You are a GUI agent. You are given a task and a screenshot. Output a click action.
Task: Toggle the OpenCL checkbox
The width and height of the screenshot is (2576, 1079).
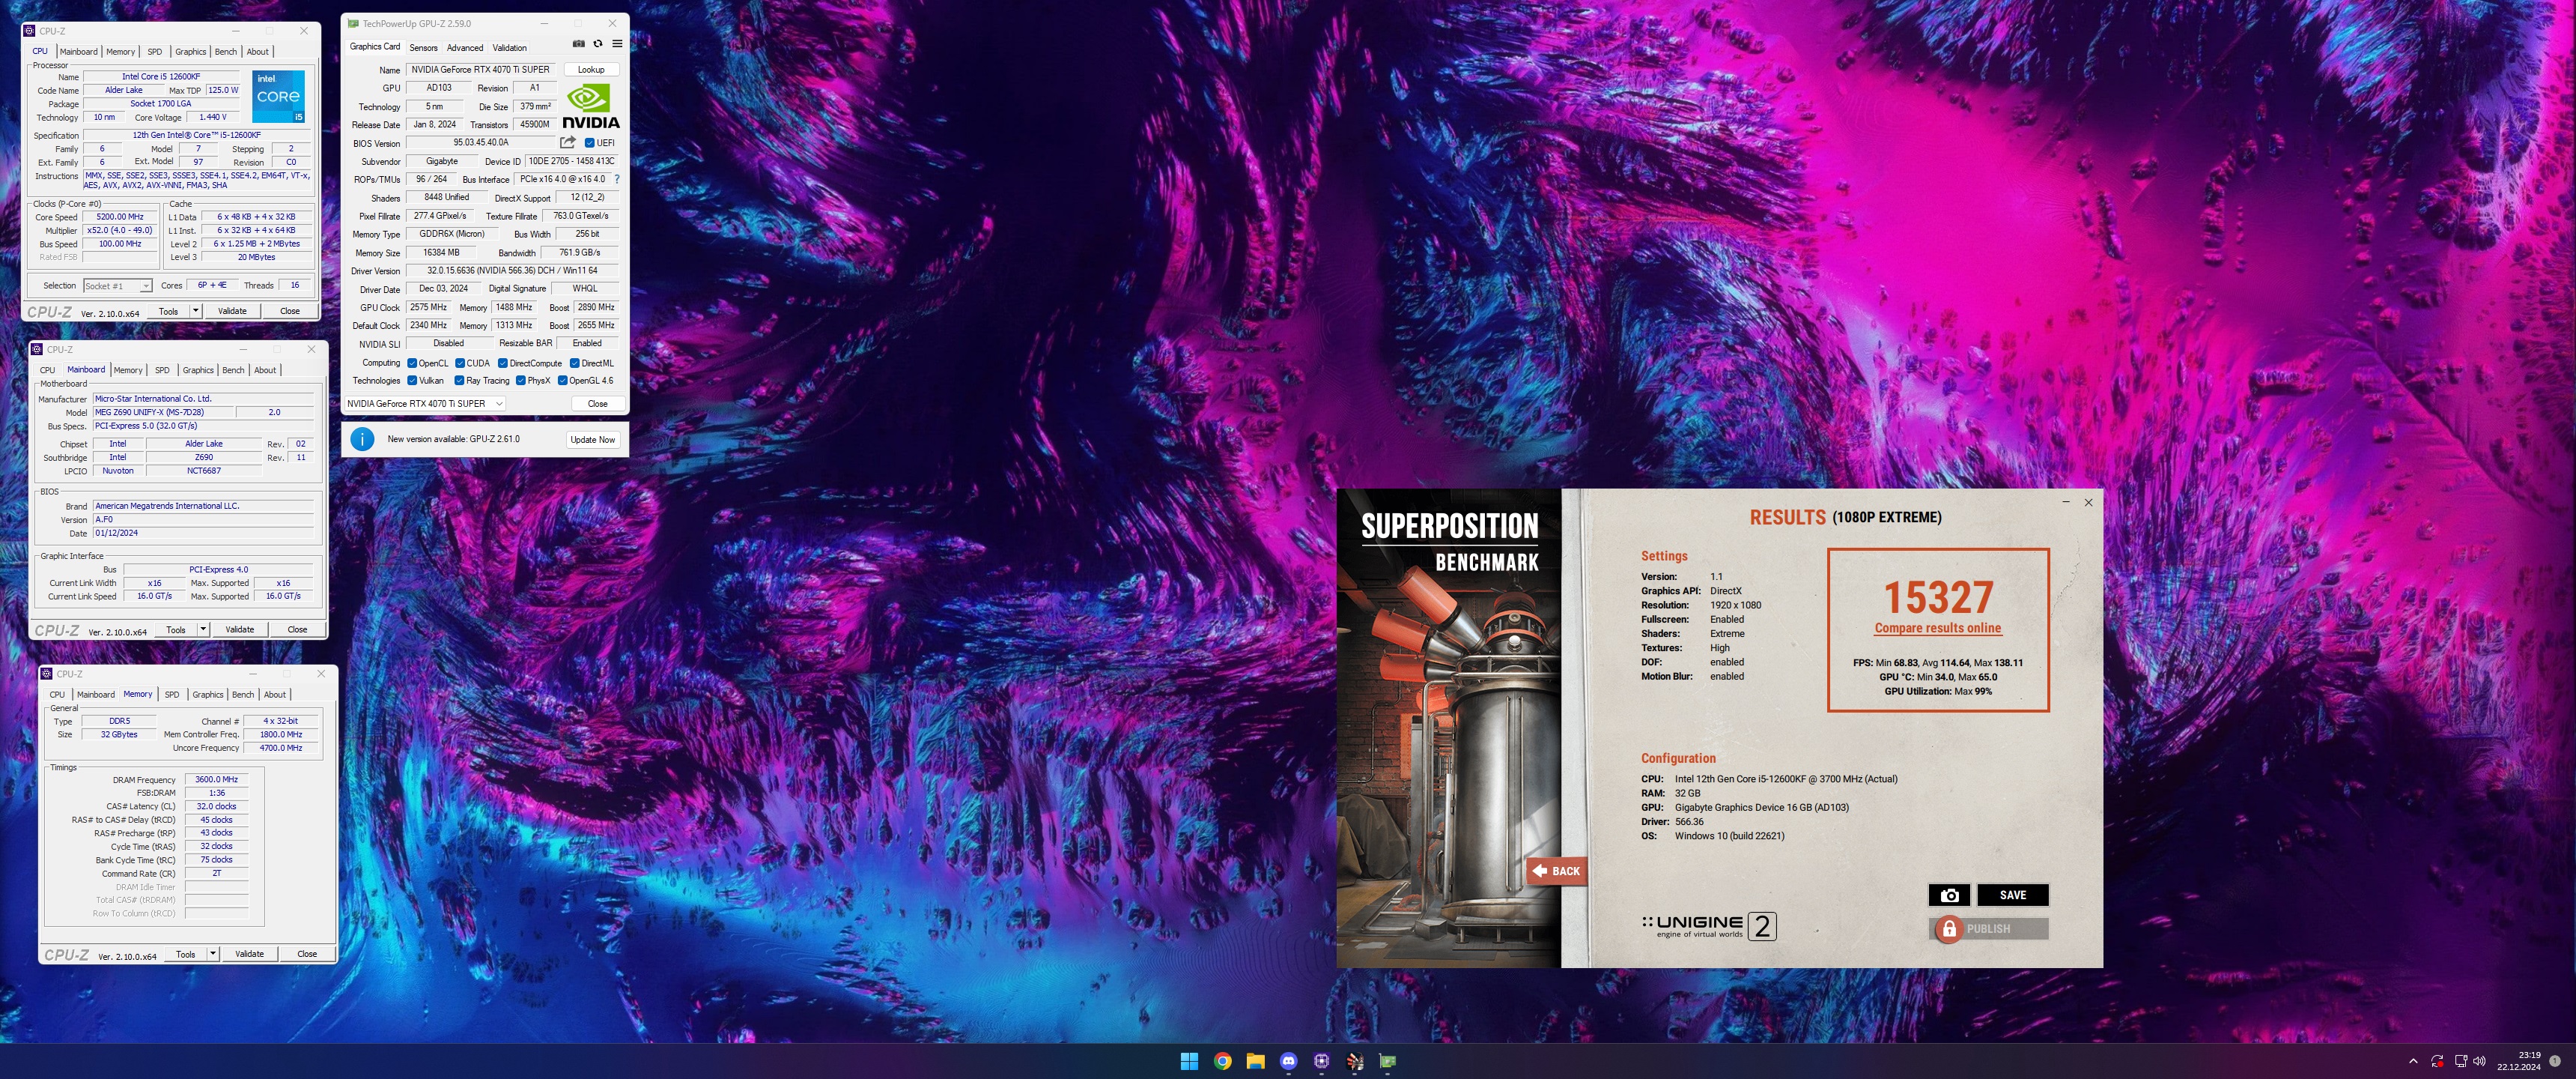point(412,363)
